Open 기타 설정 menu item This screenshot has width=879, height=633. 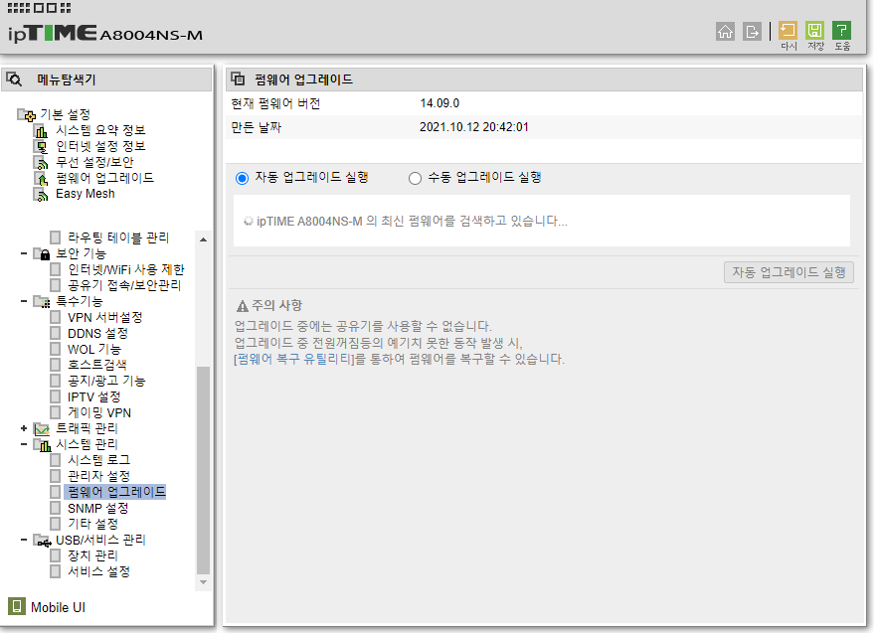pyautogui.click(x=92, y=524)
